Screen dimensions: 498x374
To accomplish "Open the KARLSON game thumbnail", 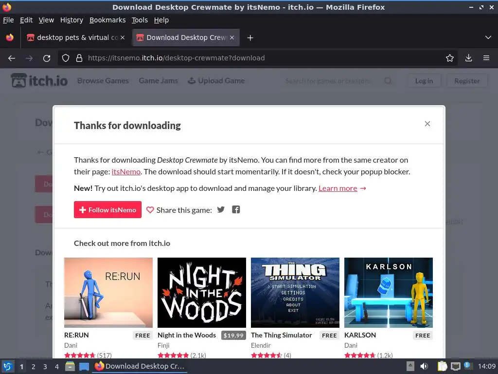I will [389, 293].
